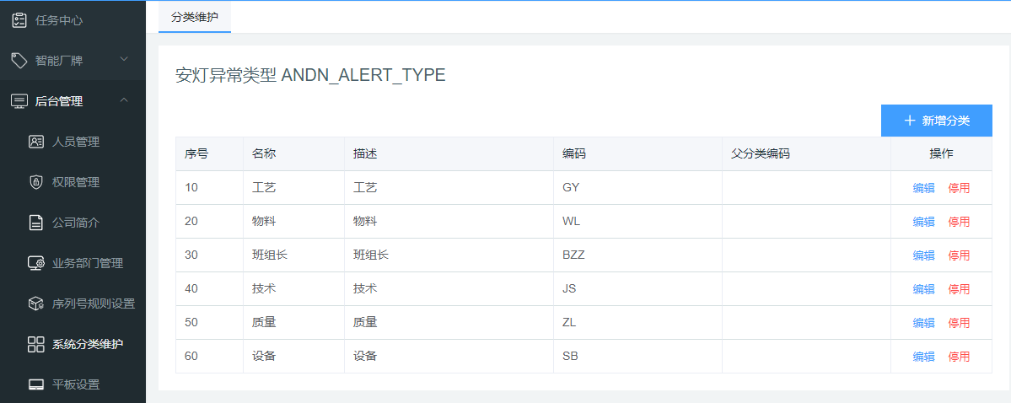This screenshot has width=1011, height=403.
Task: Expand the 智能厂牌 menu chevron
Action: (x=124, y=60)
